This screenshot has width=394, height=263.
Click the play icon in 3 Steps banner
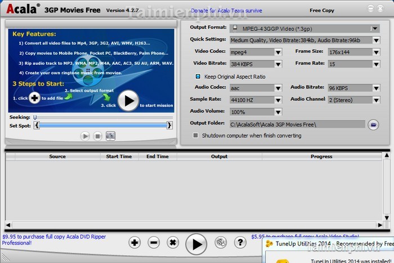(x=128, y=101)
